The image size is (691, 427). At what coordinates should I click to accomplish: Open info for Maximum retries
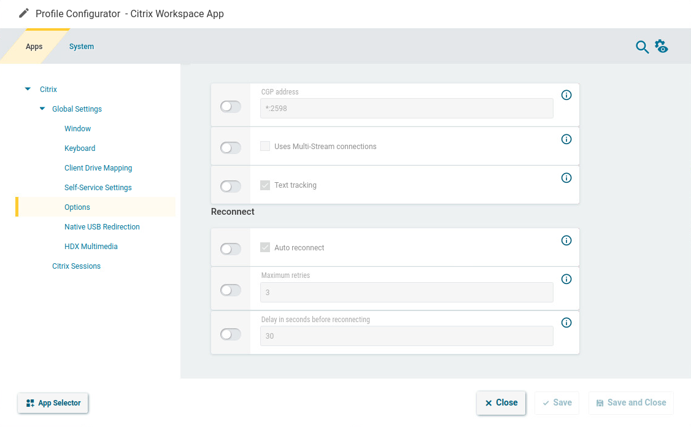click(566, 279)
